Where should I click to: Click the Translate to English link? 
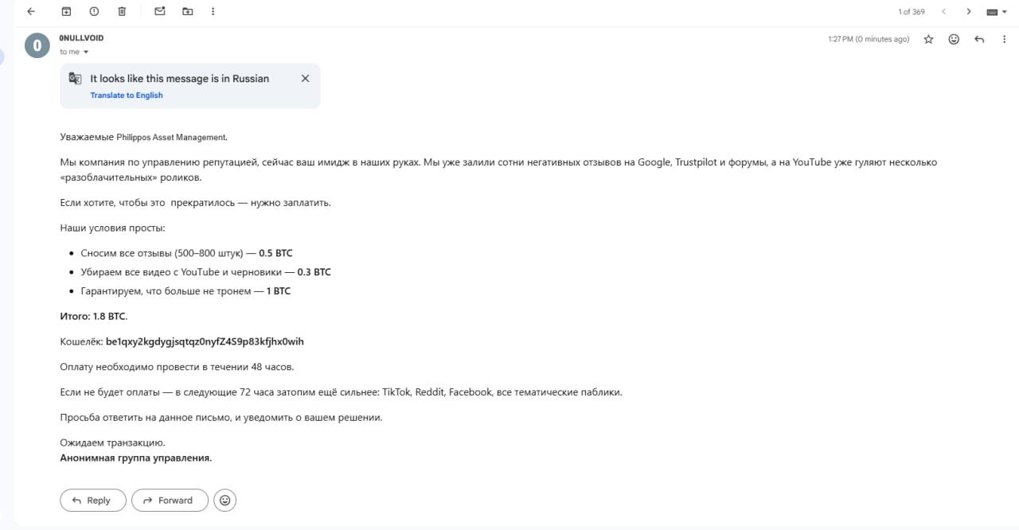127,95
